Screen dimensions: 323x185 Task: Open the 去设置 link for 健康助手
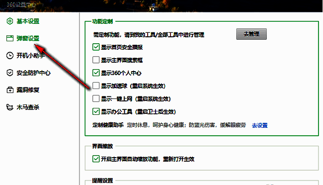coord(259,125)
